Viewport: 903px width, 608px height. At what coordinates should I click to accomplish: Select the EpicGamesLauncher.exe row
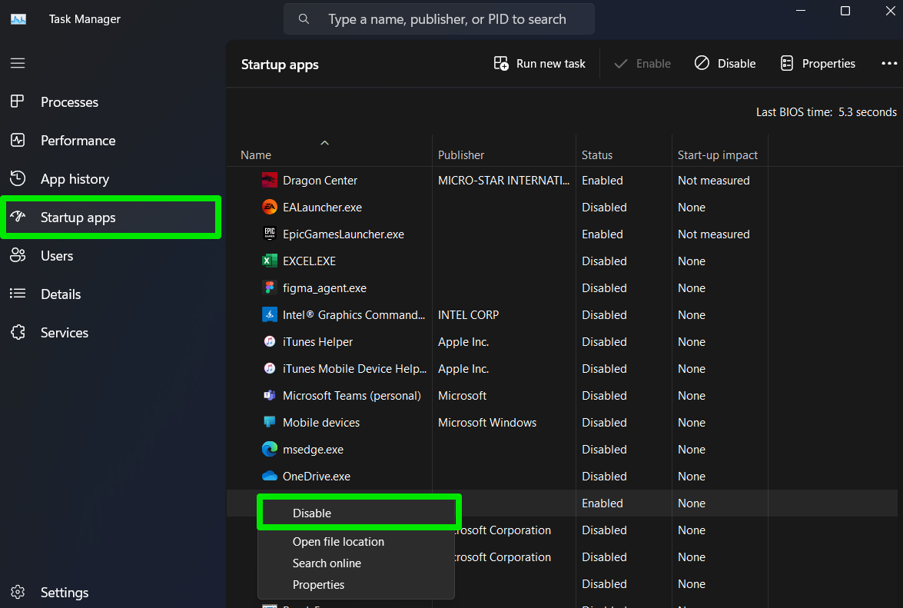(x=343, y=234)
